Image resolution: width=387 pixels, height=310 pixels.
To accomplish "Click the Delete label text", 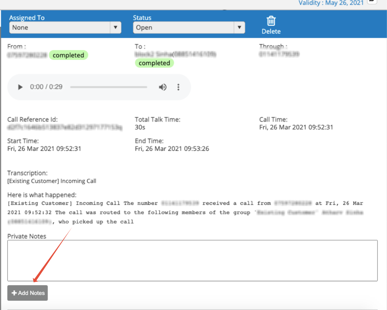I will [x=271, y=31].
